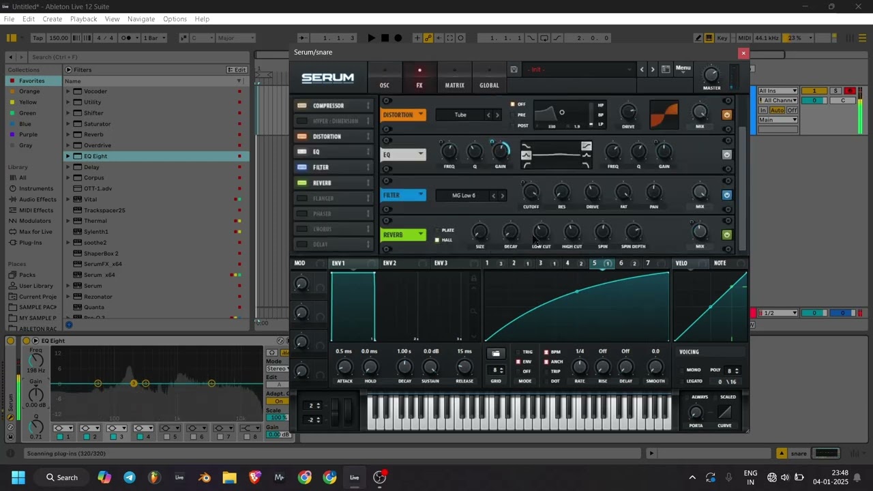Viewport: 873px width, 491px height.
Task: Expand the EQ Eight folder in the browser
Action: pyautogui.click(x=68, y=156)
